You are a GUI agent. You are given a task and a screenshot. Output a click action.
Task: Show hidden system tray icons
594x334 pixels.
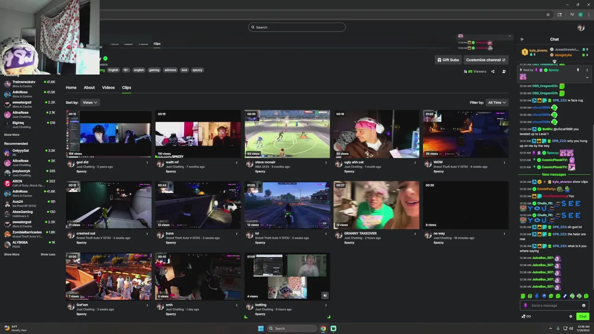(x=550, y=328)
